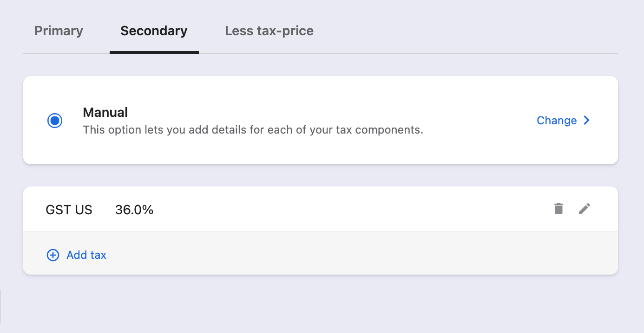Click the chevron arrow next to Change
This screenshot has height=333, width=644.
tap(586, 121)
